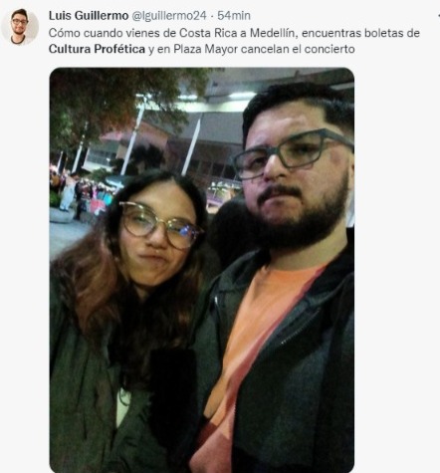Open Luis Guillermo's profile picture avatar

pos(20,27)
